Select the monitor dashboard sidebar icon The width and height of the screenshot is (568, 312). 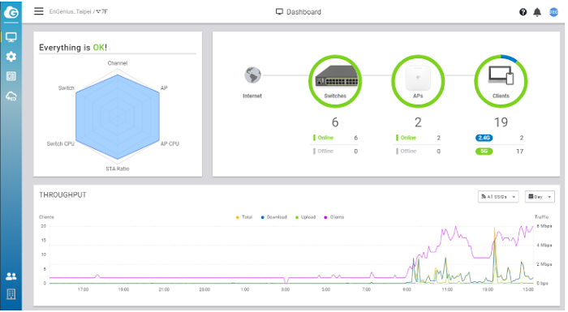pos(11,37)
